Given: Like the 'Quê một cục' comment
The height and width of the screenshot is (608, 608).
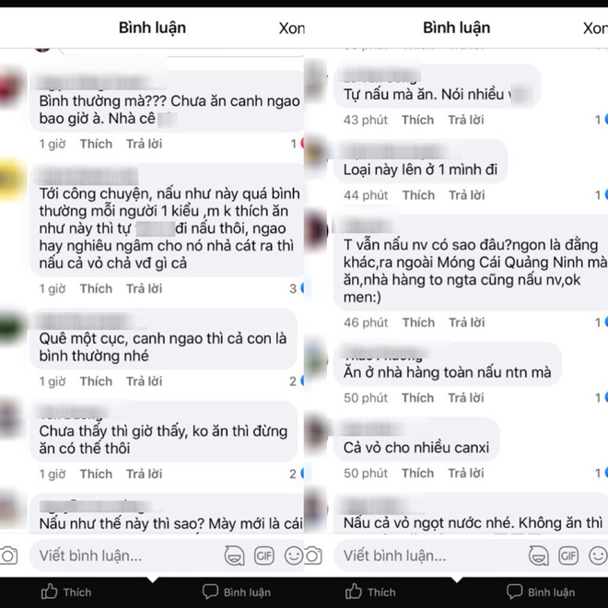Looking at the screenshot, I should tap(96, 381).
